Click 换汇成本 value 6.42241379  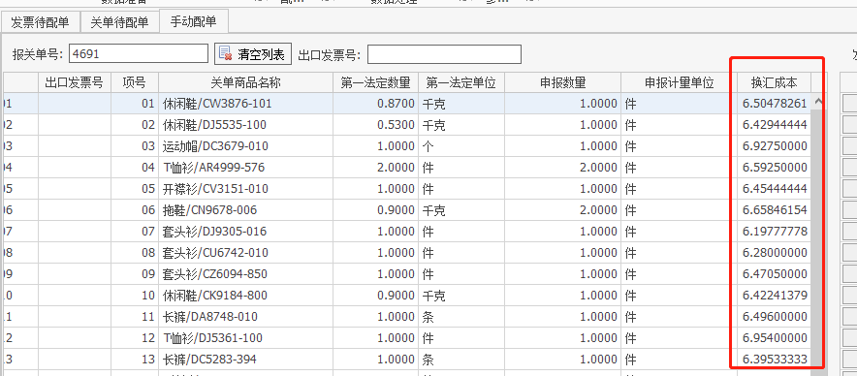click(775, 296)
